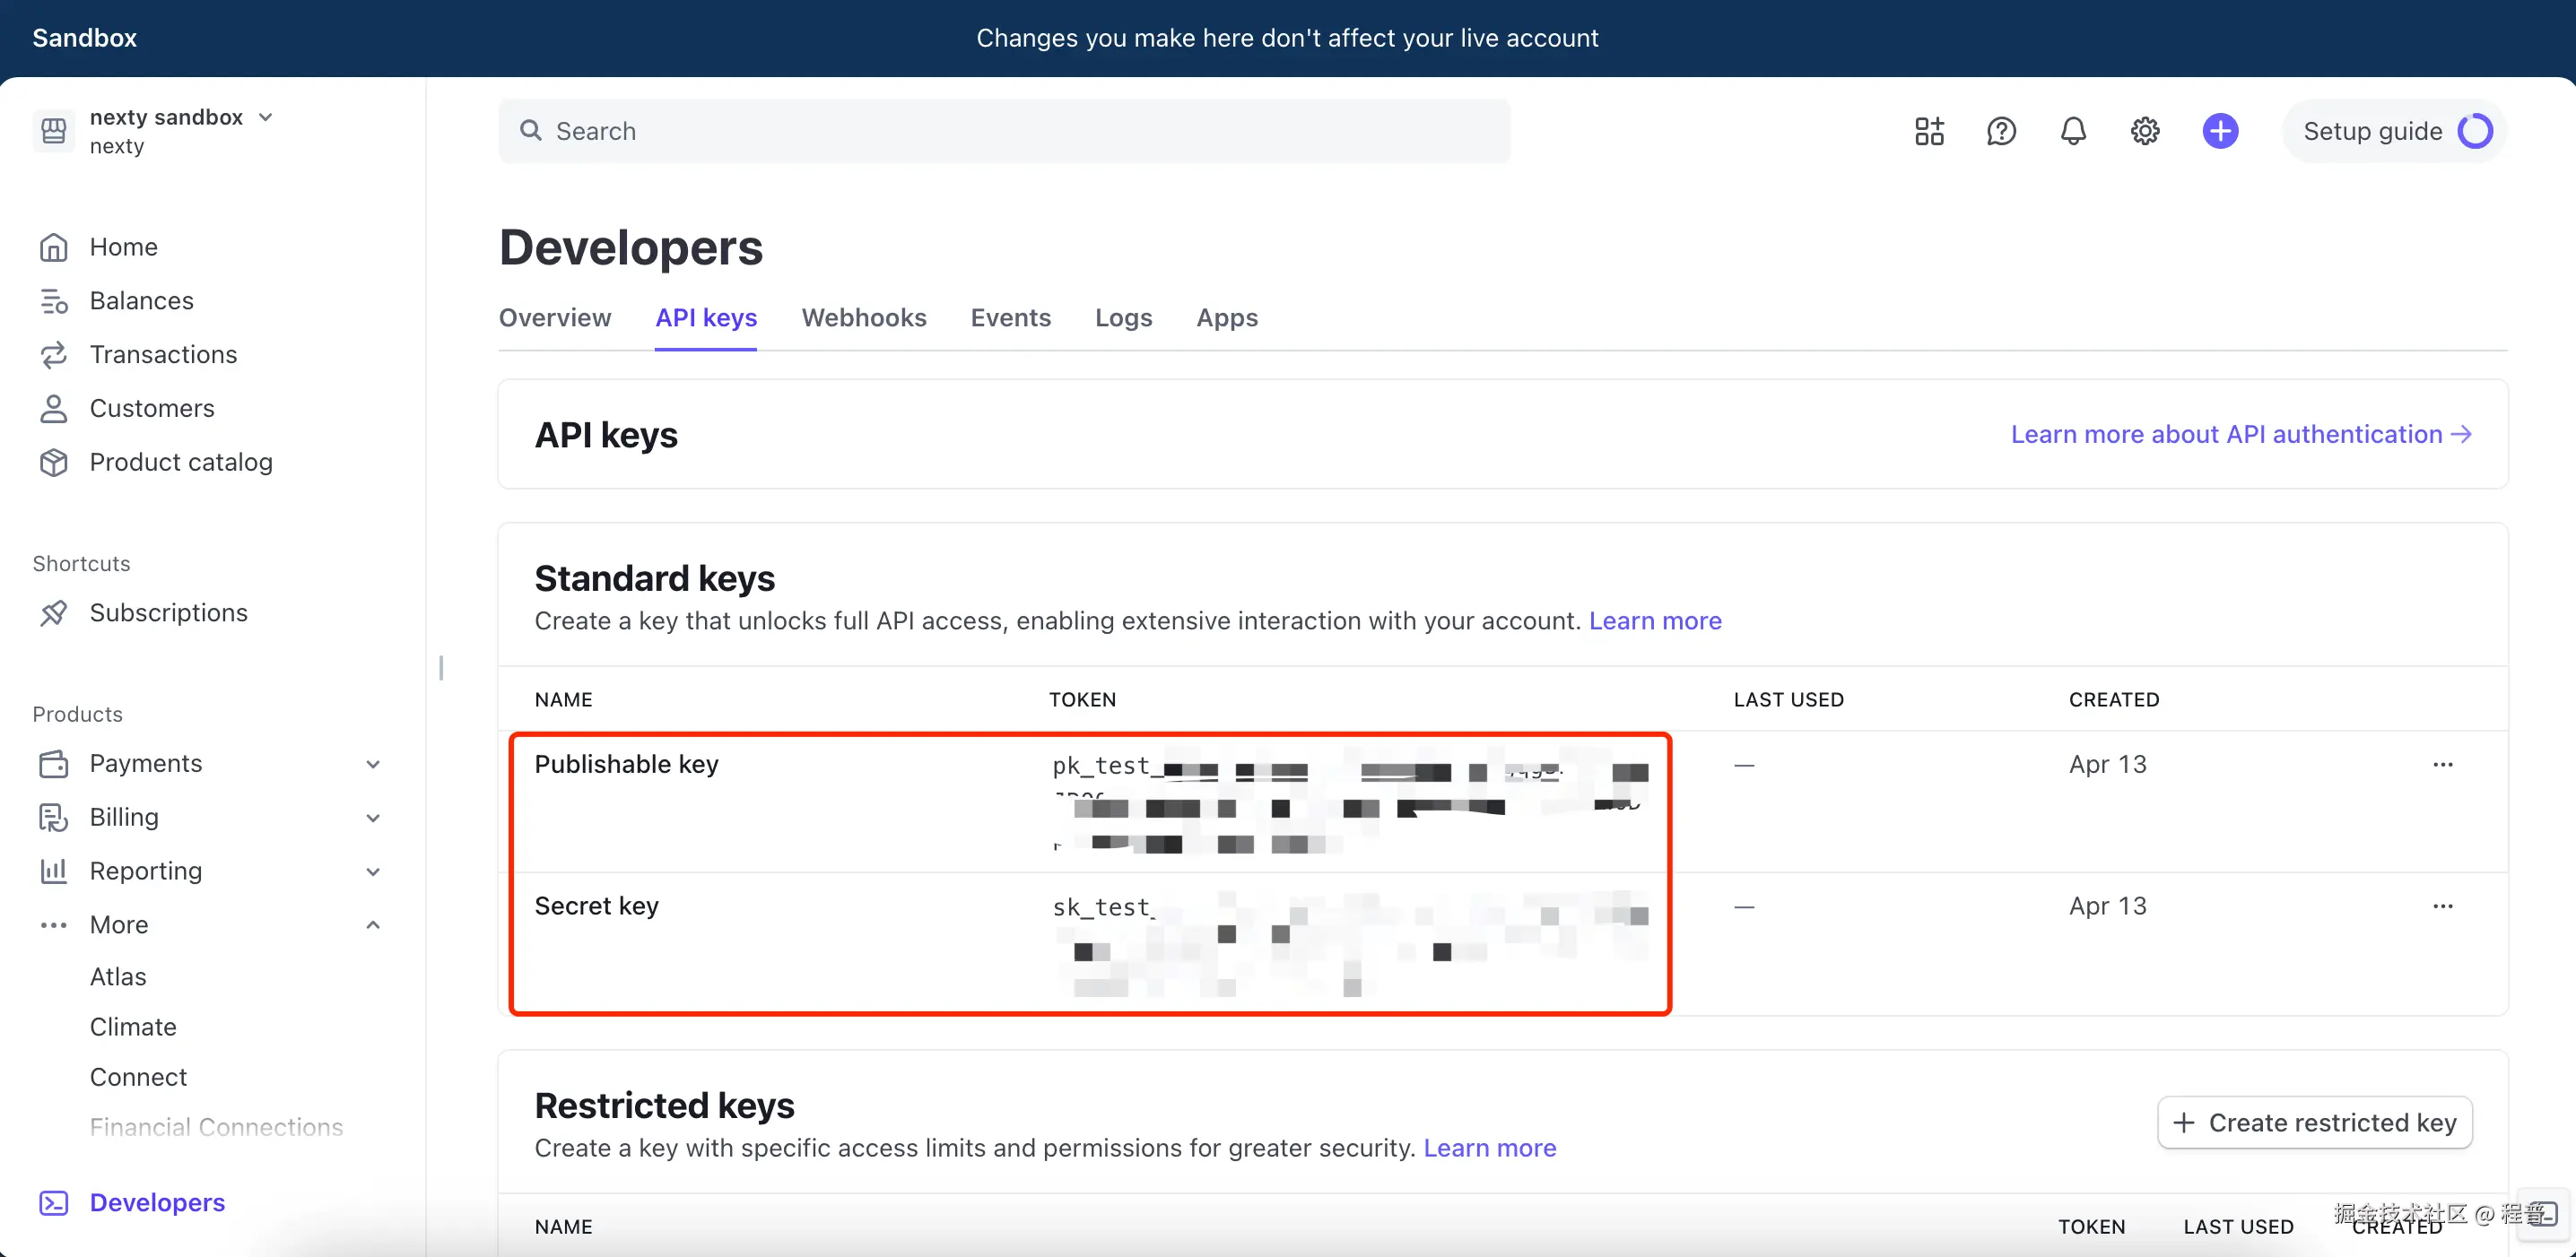Click Create restricted key button

[2315, 1123]
